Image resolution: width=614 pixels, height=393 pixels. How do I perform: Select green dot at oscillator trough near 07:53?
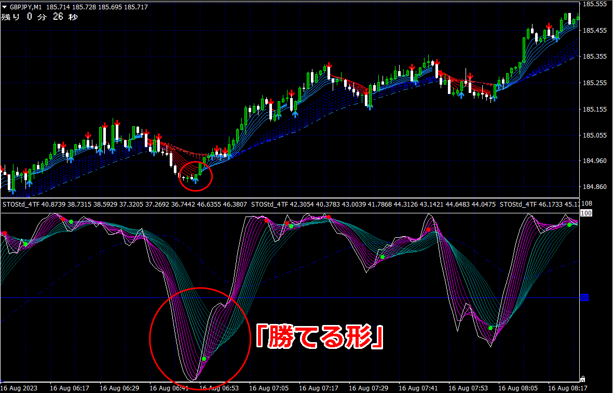coord(490,328)
